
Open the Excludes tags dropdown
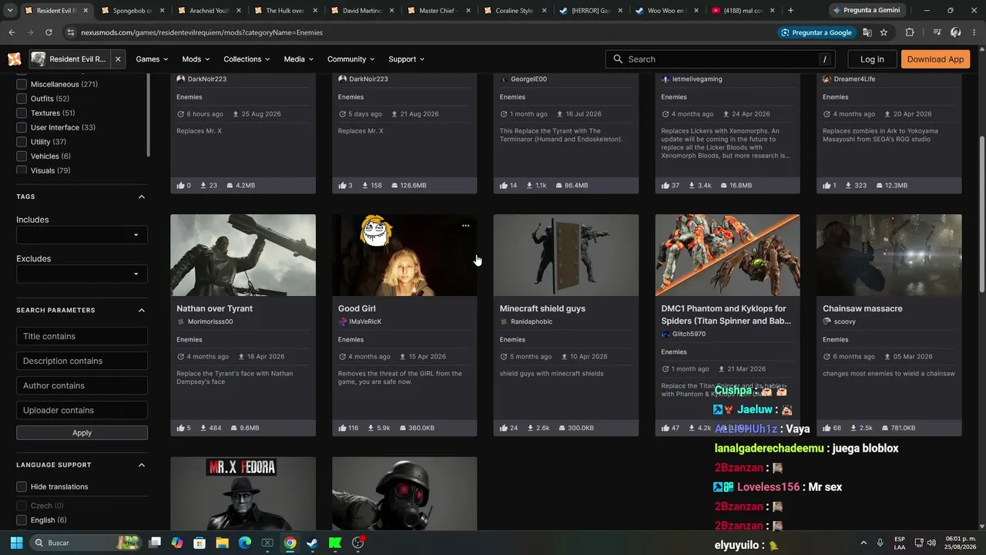click(82, 274)
